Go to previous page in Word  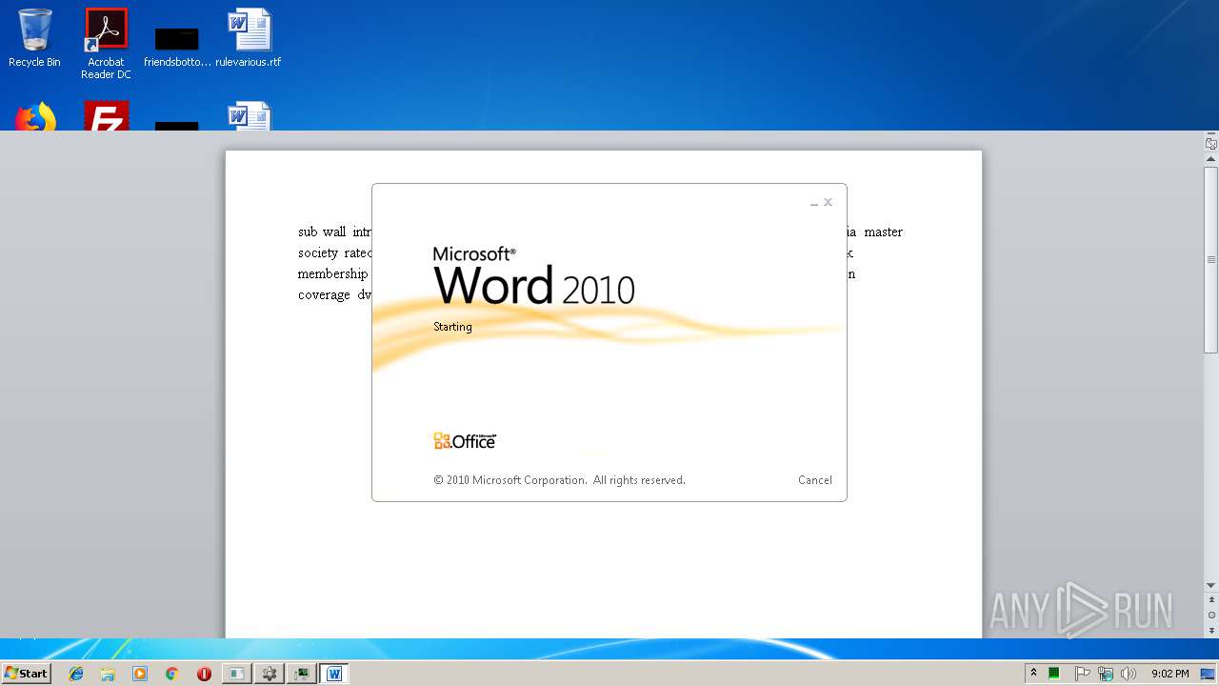pos(1211,601)
